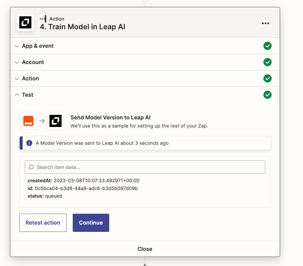
Task: Click the green checkmark beside App & event
Action: coord(267,46)
